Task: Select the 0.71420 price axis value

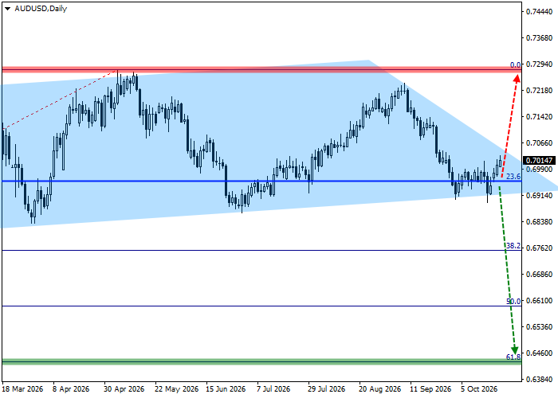Action: [x=540, y=117]
